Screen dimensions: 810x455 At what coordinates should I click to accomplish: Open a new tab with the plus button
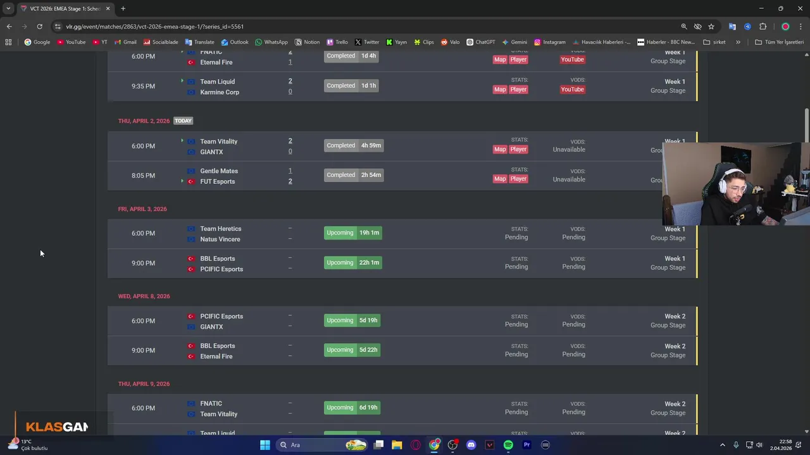click(x=123, y=8)
